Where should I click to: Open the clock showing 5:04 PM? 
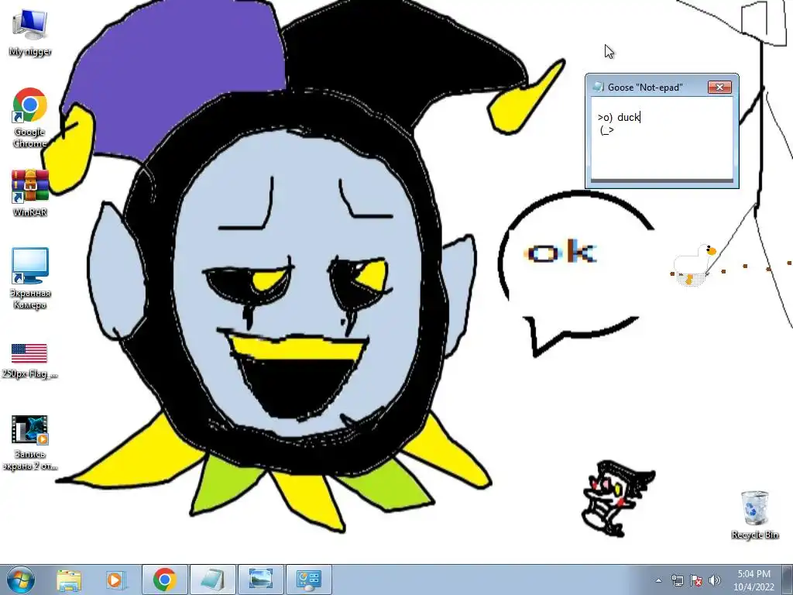click(754, 580)
